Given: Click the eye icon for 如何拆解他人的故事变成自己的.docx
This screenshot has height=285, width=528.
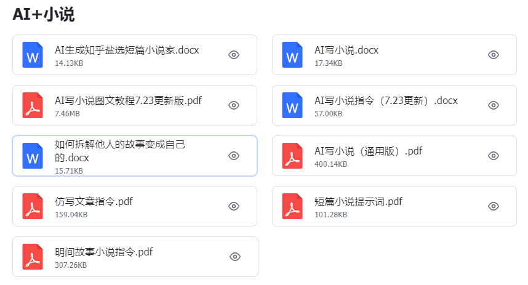Looking at the screenshot, I should (x=234, y=156).
